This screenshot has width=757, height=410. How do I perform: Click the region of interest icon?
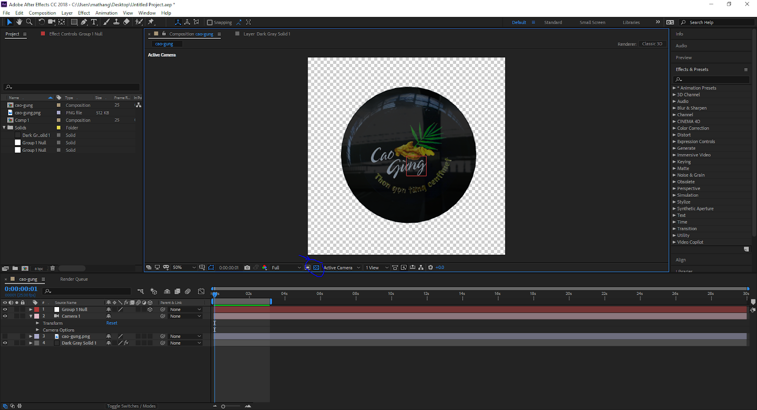308,267
